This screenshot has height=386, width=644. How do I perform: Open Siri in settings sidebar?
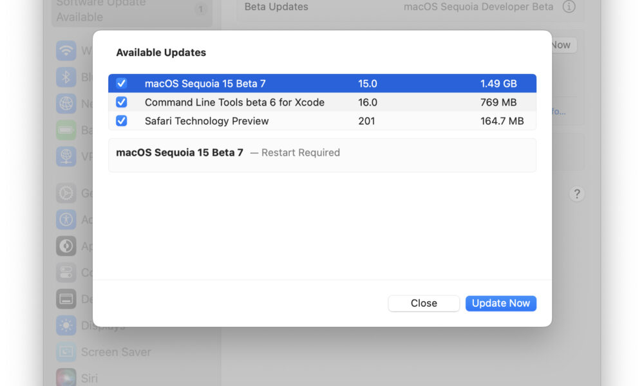click(77, 378)
